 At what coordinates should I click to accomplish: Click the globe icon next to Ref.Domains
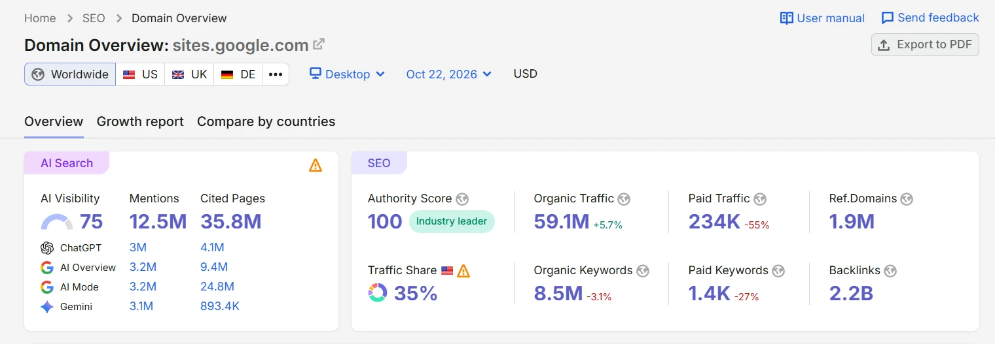tap(907, 199)
